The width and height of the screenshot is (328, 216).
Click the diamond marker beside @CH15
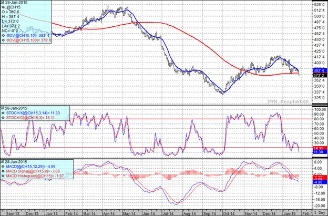pos(3,7)
